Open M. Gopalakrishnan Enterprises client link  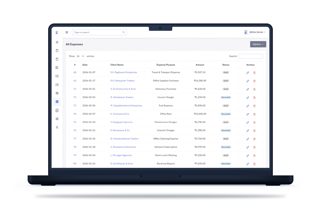point(126,106)
